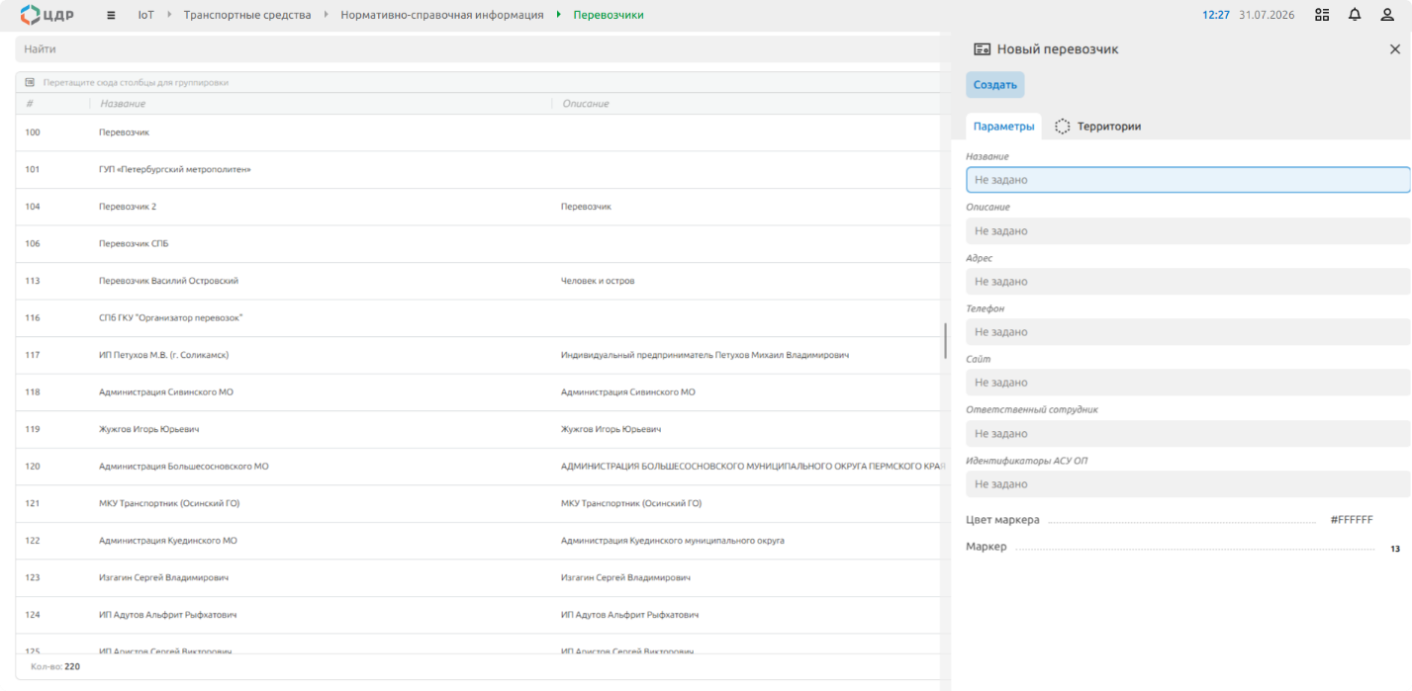Open user profile icon
Image resolution: width=1412 pixels, height=691 pixels.
(x=1387, y=15)
